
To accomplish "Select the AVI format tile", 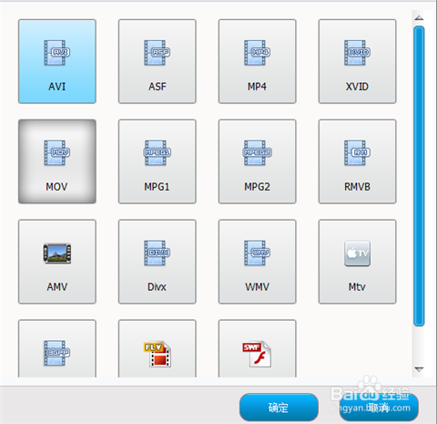I will (57, 61).
